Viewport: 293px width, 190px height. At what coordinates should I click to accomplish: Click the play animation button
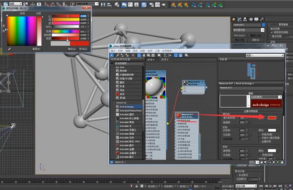point(270,186)
